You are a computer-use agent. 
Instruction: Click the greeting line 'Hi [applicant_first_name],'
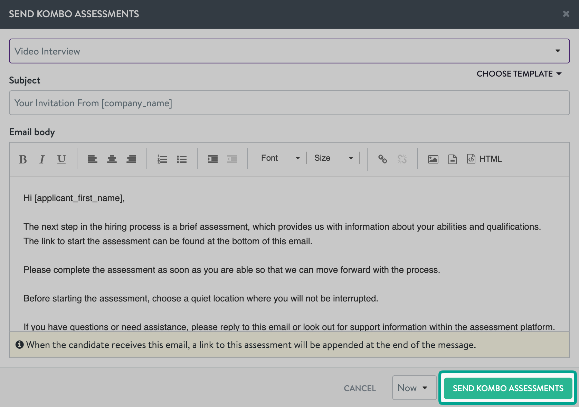point(74,198)
